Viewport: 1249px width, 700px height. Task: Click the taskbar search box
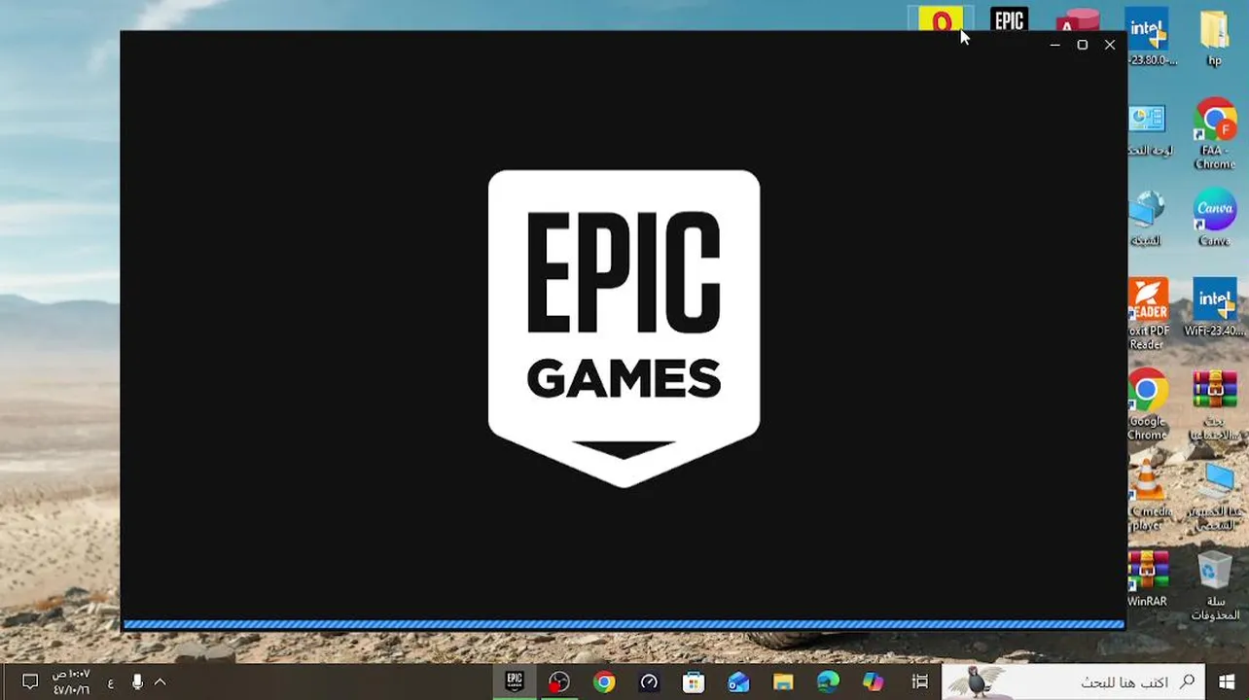(1074, 682)
